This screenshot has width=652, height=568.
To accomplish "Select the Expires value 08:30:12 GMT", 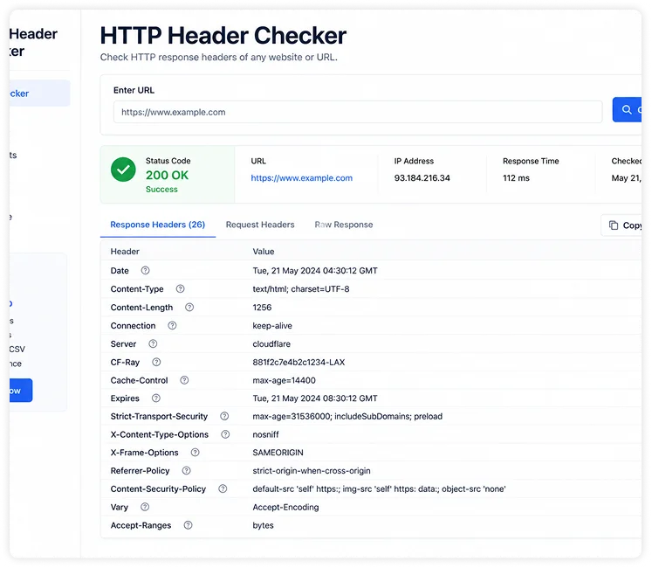I will [x=315, y=398].
